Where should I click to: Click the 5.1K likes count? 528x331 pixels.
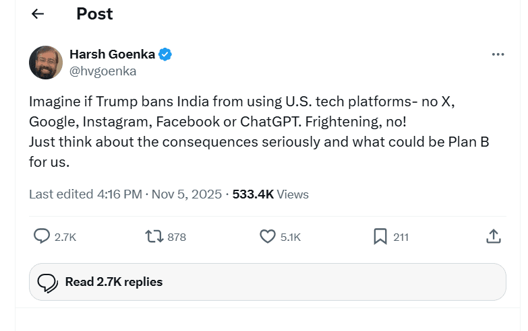coord(291,237)
